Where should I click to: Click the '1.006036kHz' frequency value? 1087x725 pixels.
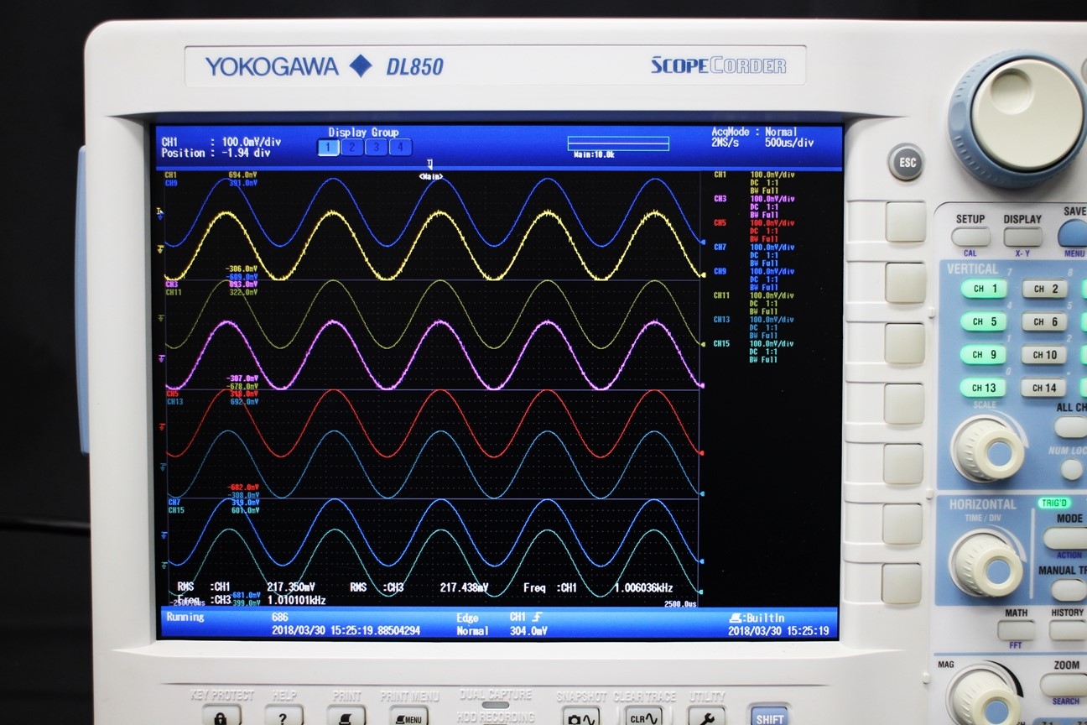643,587
